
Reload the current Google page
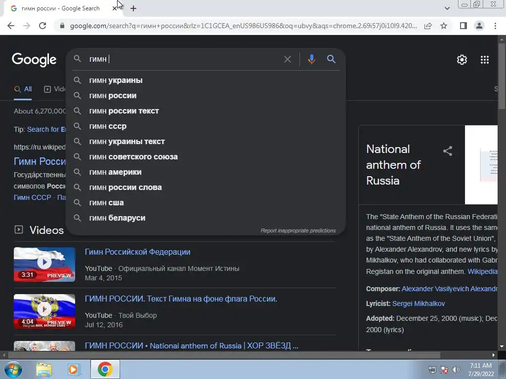(42, 26)
